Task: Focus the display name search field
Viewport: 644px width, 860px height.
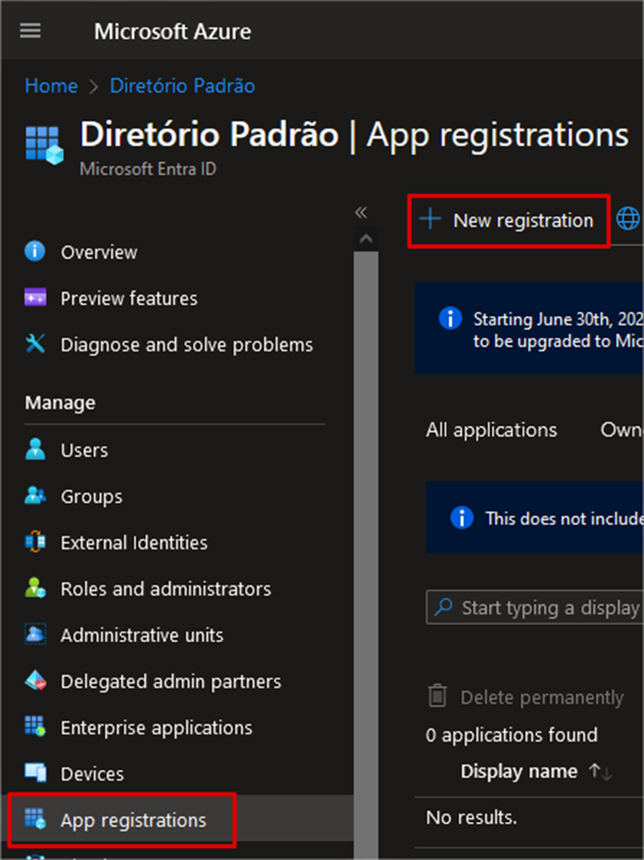Action: point(535,608)
